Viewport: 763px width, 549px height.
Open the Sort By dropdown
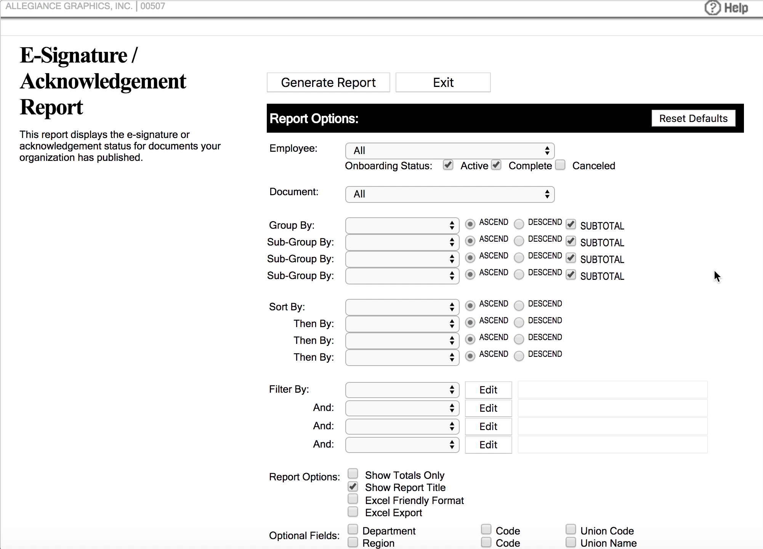[402, 307]
